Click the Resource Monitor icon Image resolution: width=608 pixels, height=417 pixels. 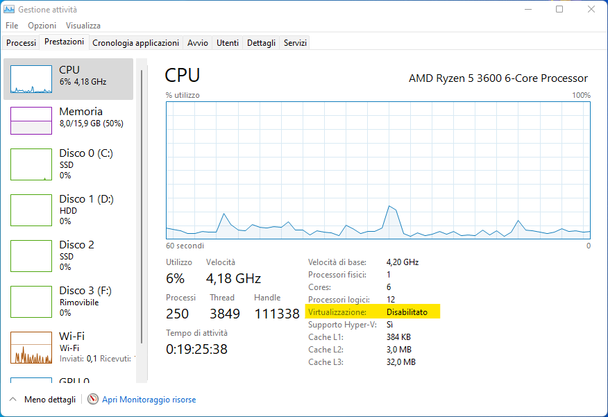pos(93,400)
